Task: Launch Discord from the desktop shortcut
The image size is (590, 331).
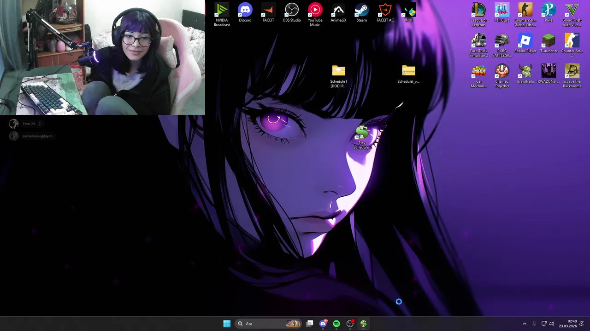Action: 245,13
